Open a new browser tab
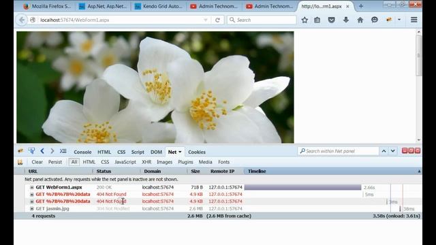Screen dimensions: 436x245 click(x=360, y=6)
